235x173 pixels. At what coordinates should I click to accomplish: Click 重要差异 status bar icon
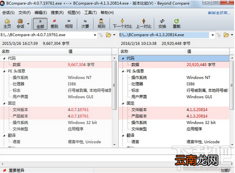5,170
